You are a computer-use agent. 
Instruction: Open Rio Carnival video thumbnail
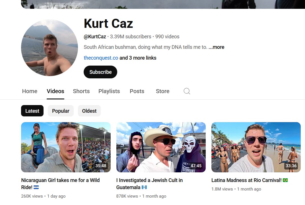click(256, 147)
